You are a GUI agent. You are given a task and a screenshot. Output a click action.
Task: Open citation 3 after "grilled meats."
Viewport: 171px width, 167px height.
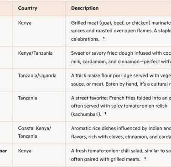coord(145,158)
